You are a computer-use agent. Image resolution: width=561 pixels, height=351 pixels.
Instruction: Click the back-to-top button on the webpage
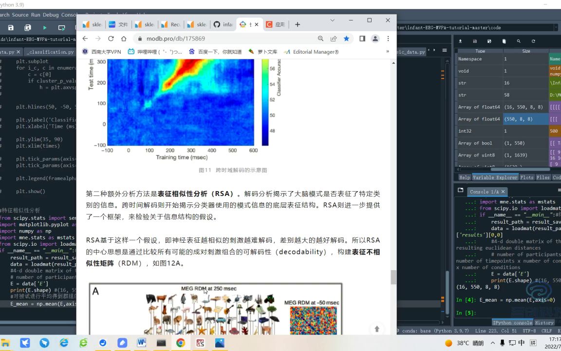tap(377, 329)
